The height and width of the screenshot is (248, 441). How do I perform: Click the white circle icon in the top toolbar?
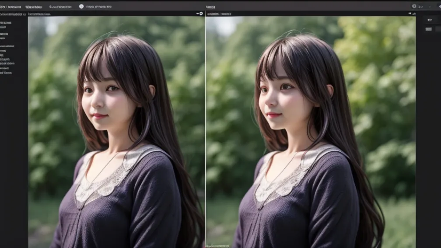pos(81,7)
